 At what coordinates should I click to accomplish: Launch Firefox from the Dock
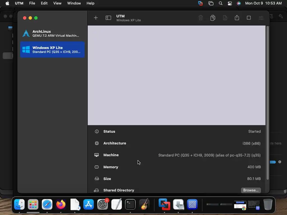pyautogui.click(x=61, y=204)
